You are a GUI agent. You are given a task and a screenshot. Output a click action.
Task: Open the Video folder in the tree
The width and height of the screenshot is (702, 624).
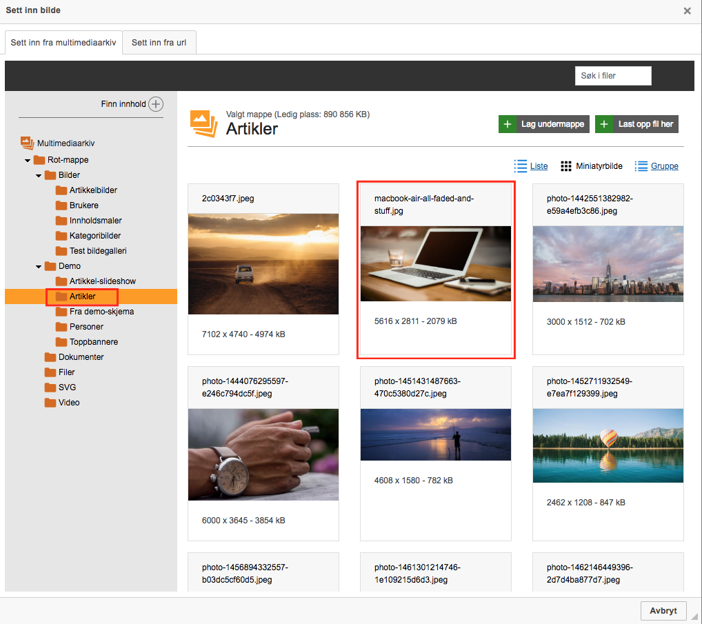[x=69, y=403]
